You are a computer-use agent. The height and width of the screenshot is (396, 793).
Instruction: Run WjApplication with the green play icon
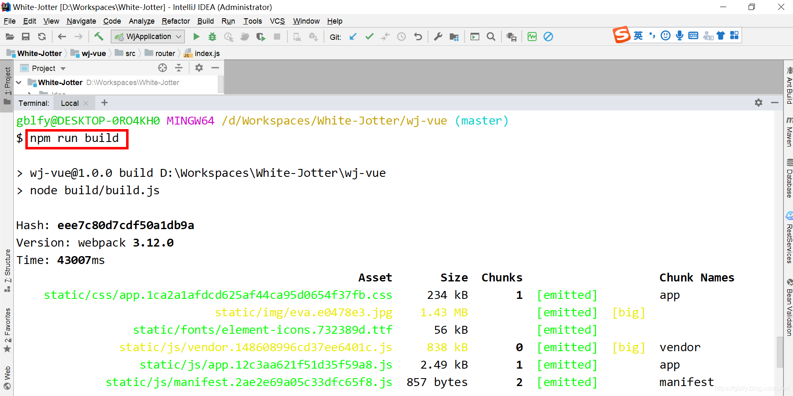coord(197,37)
